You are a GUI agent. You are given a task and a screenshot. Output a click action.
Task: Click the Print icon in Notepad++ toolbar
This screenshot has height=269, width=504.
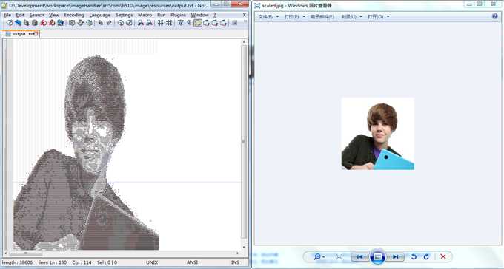(x=60, y=23)
